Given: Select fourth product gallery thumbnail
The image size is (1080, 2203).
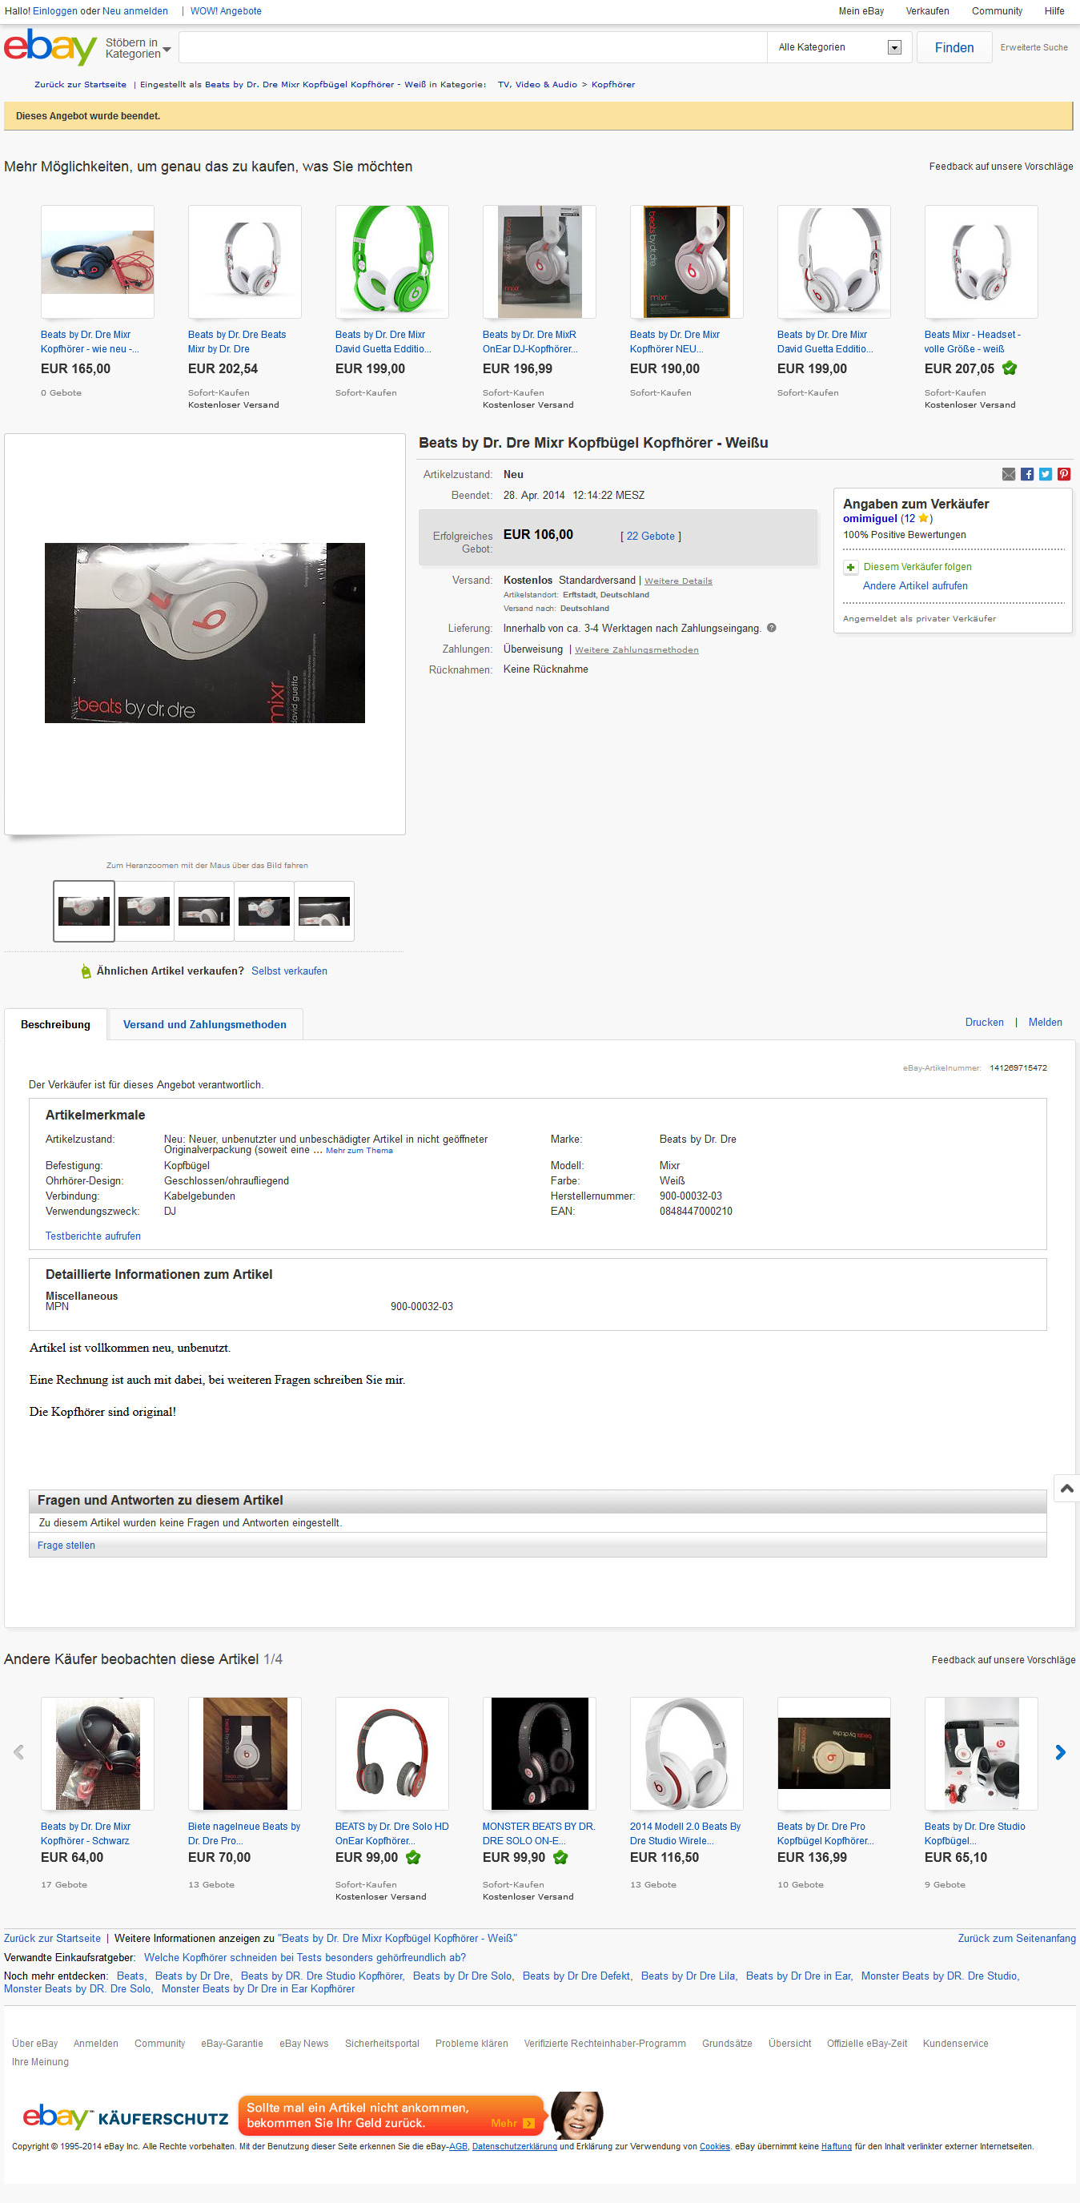Looking at the screenshot, I should pyautogui.click(x=263, y=911).
